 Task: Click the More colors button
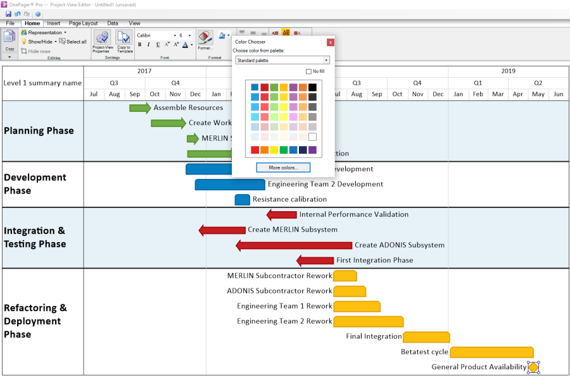pos(283,168)
